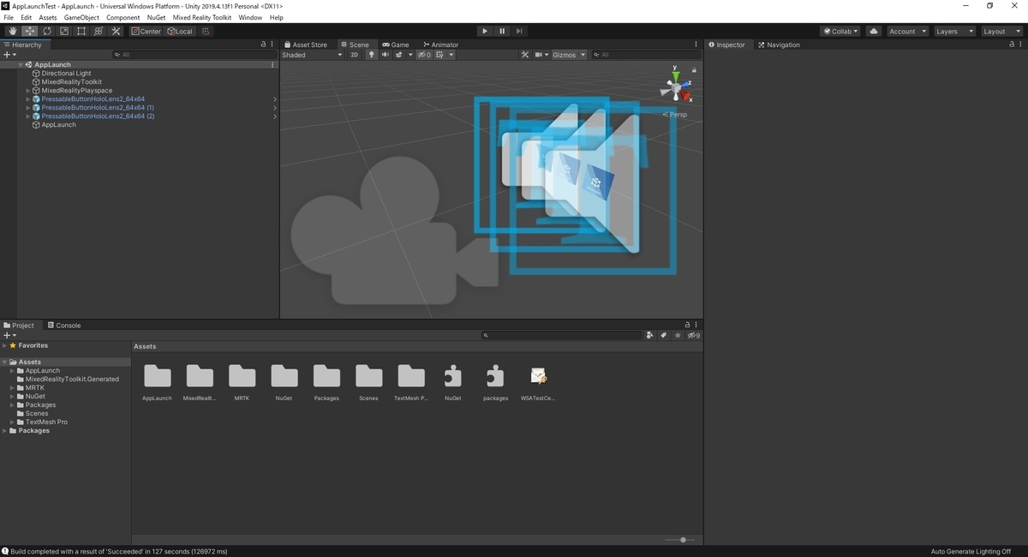This screenshot has width=1028, height=557.
Task: Select the combined Transform tool
Action: pos(99,31)
